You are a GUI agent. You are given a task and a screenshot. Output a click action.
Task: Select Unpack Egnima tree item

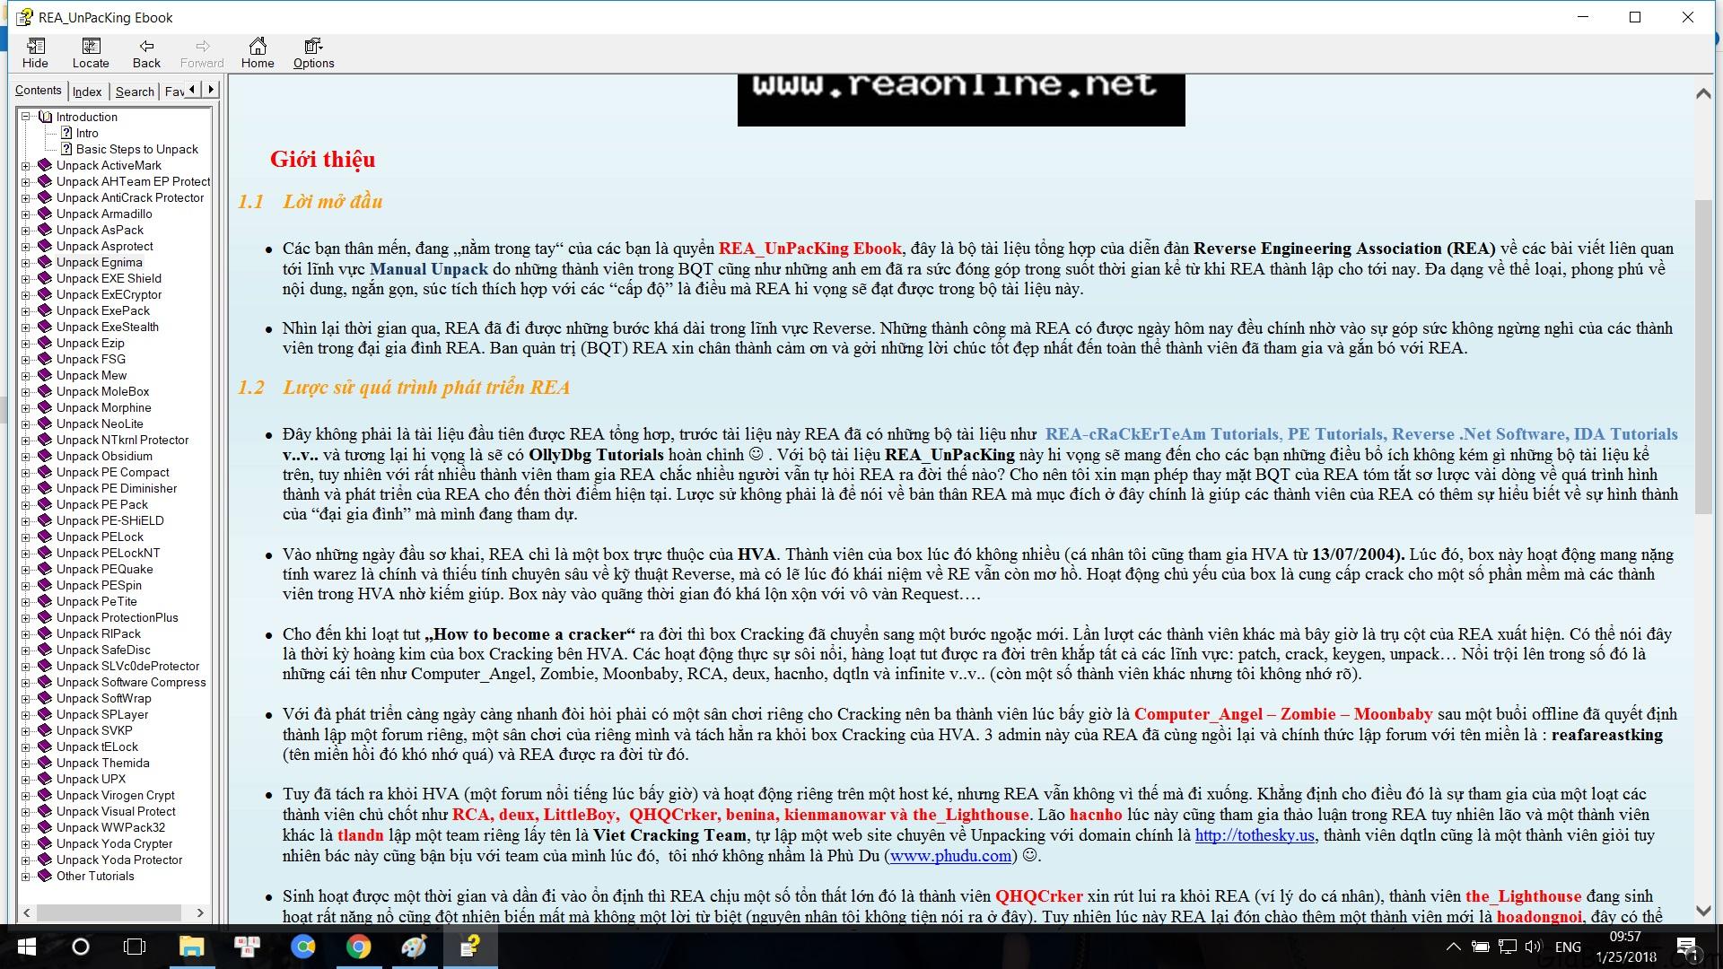coord(100,262)
